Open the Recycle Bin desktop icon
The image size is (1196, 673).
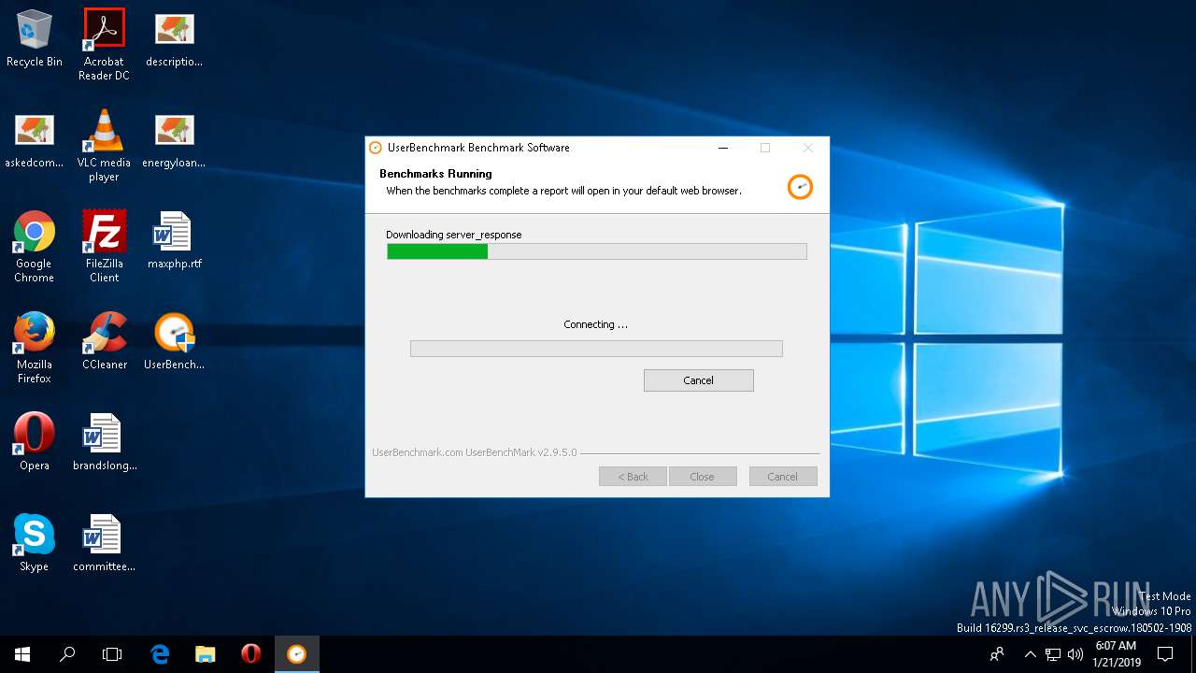[x=34, y=39]
